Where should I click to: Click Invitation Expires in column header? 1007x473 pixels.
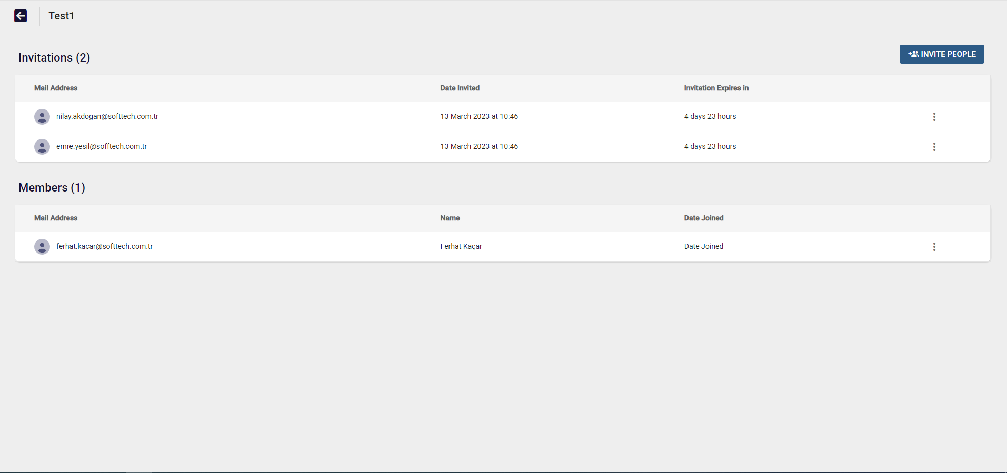click(716, 88)
